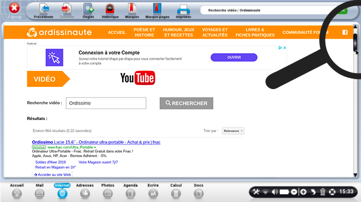Image resolution: width=361 pixels, height=202 pixels.
Task: Click the Imprimer printer icon
Action: pyautogui.click(x=183, y=9)
